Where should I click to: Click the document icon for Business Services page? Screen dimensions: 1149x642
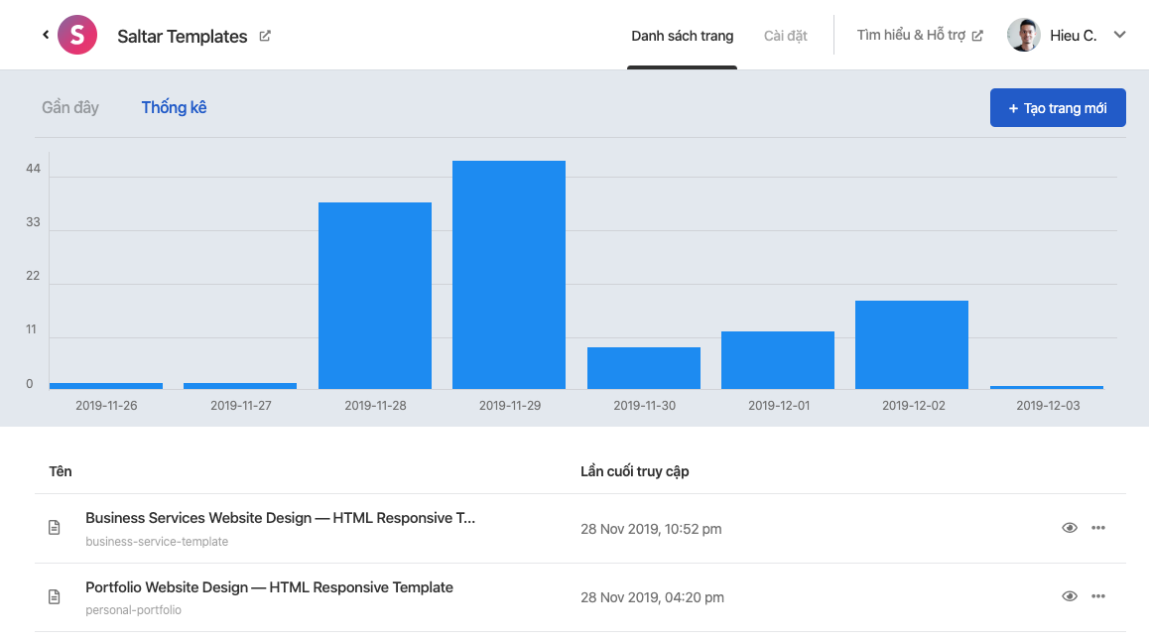pyautogui.click(x=55, y=528)
